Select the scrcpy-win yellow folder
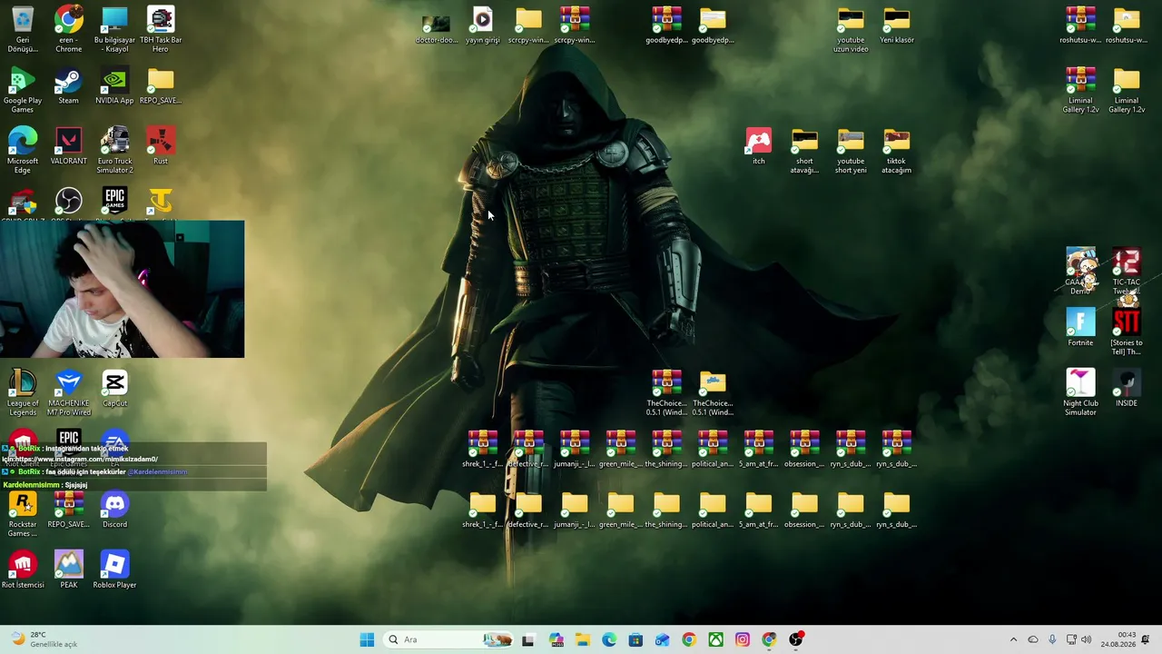 coord(528,25)
